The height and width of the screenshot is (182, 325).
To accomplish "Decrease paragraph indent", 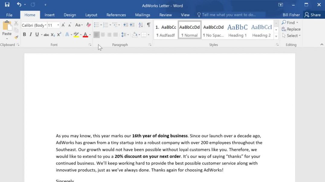I will point(126,25).
